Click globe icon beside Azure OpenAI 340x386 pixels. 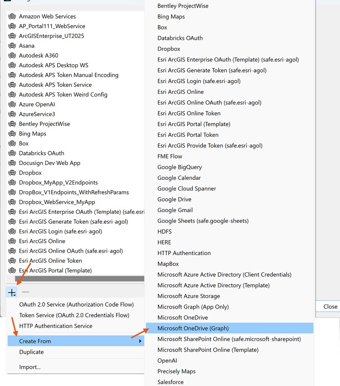click(12, 104)
